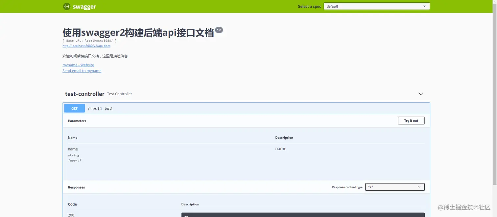Click the 'test1' summary text
Viewport: 497px width, 217px height.
[x=108, y=109]
